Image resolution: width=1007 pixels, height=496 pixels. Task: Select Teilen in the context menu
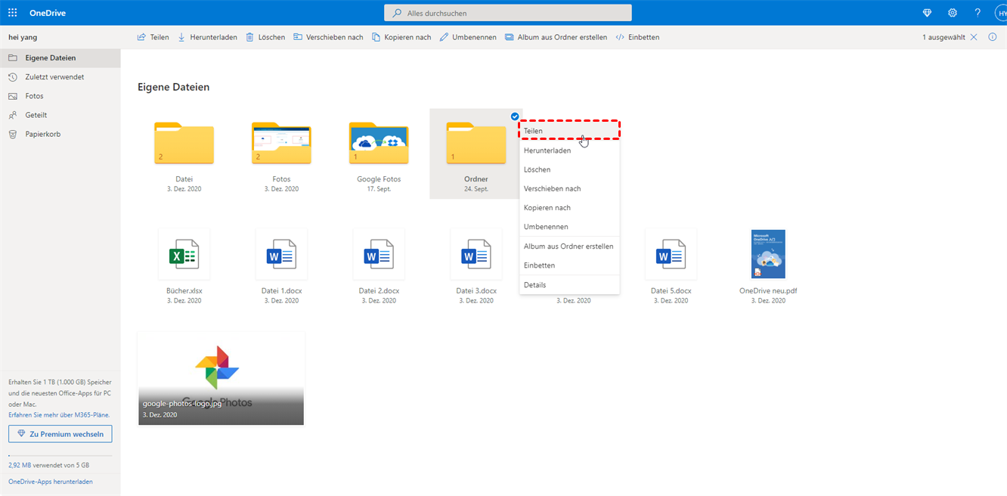[x=533, y=131]
